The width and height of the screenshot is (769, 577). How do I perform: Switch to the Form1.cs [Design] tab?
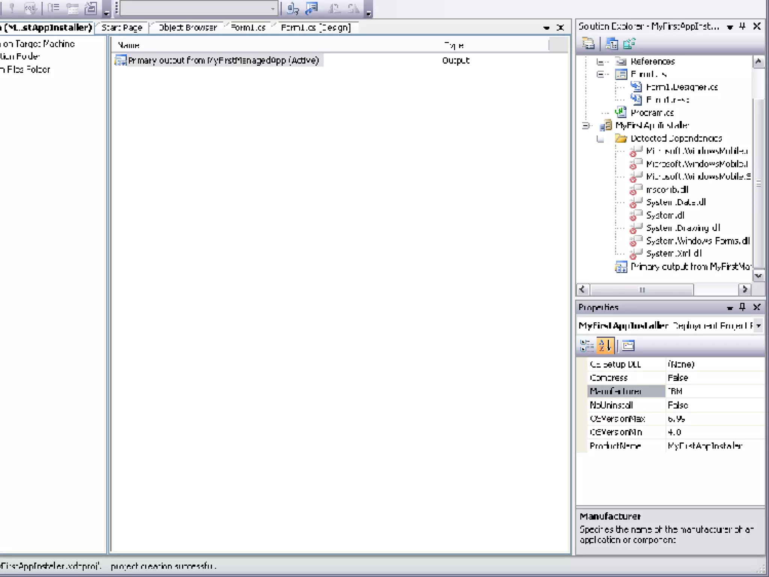(x=315, y=27)
